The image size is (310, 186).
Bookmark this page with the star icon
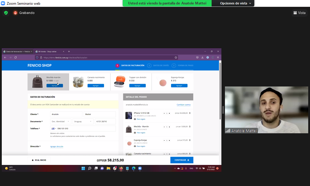(x=176, y=57)
